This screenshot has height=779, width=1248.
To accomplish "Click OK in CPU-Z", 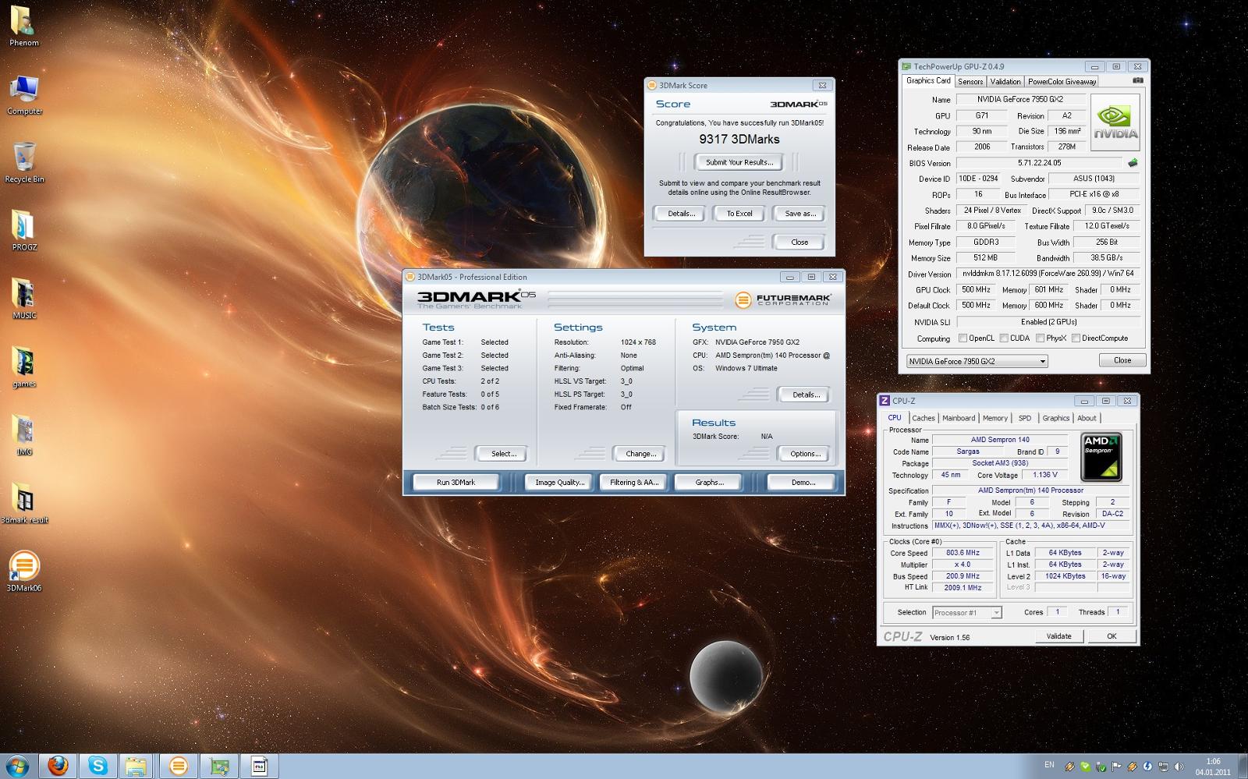I will [x=1111, y=636].
